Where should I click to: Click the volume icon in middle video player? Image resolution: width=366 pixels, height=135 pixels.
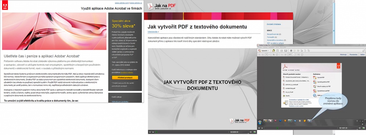click(x=251, y=132)
